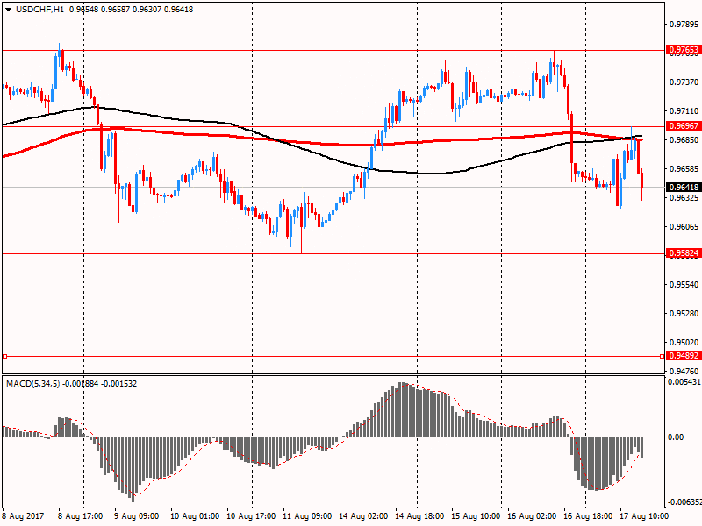This screenshot has width=702, height=526.
Task: Select the 0.97110 price scale value
Action: click(x=684, y=111)
